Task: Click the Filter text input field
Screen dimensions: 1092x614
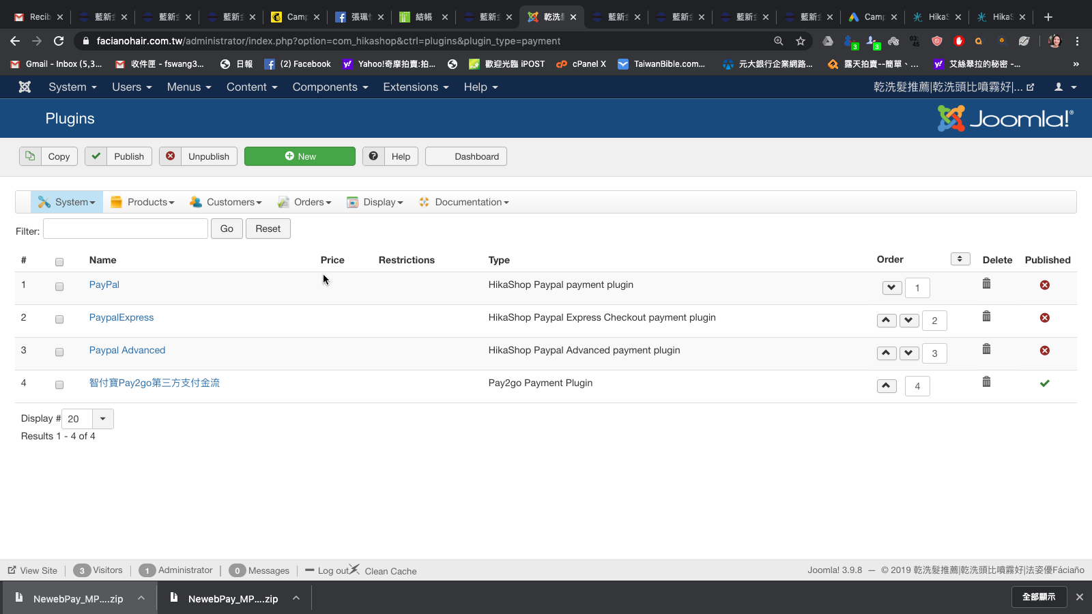Action: tap(126, 229)
